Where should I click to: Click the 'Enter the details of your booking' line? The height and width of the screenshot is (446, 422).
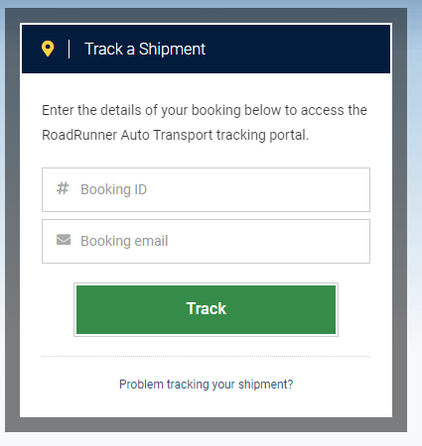point(141,110)
